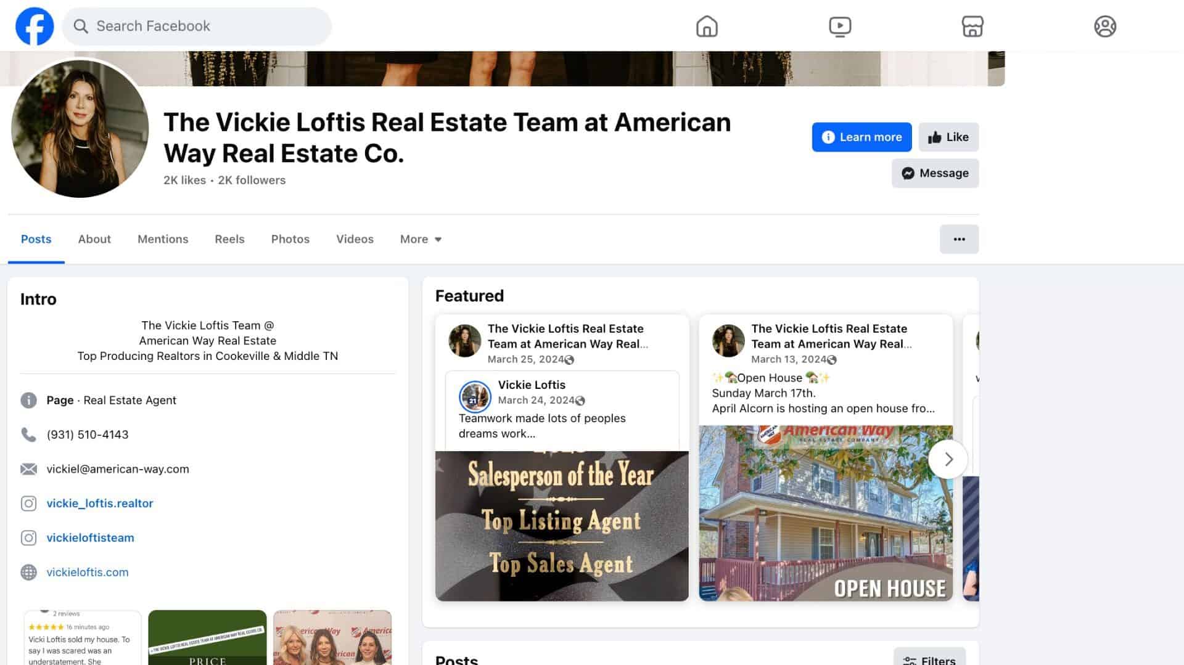Open the account profile icon

pyautogui.click(x=1105, y=27)
